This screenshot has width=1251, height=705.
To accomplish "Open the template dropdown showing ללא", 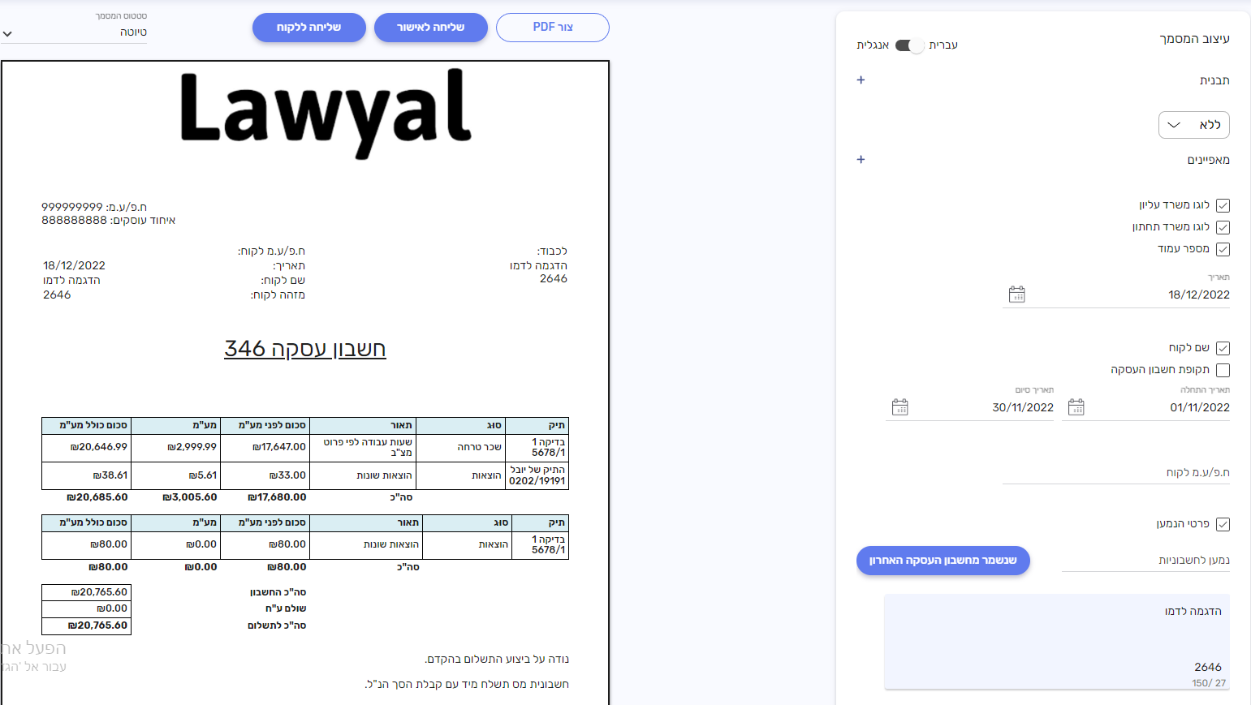I will pos(1193,125).
